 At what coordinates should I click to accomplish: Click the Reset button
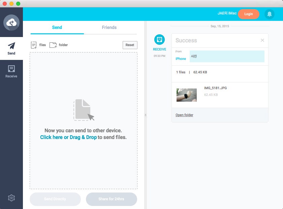coord(130,45)
